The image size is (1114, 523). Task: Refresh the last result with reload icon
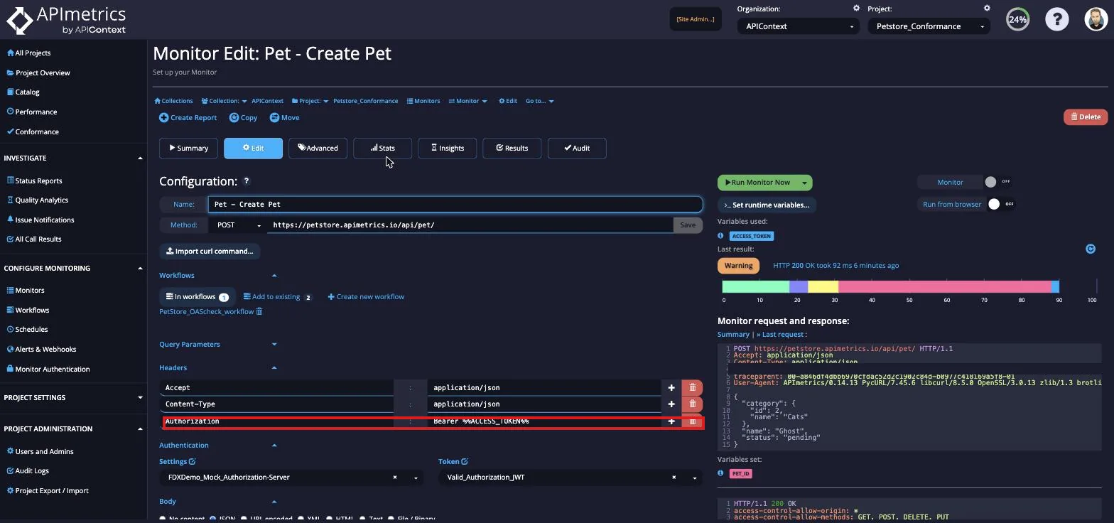point(1091,249)
